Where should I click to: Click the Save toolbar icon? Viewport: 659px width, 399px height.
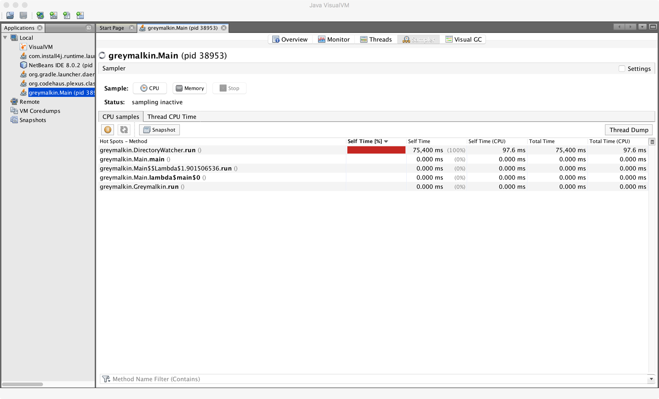[x=23, y=16]
